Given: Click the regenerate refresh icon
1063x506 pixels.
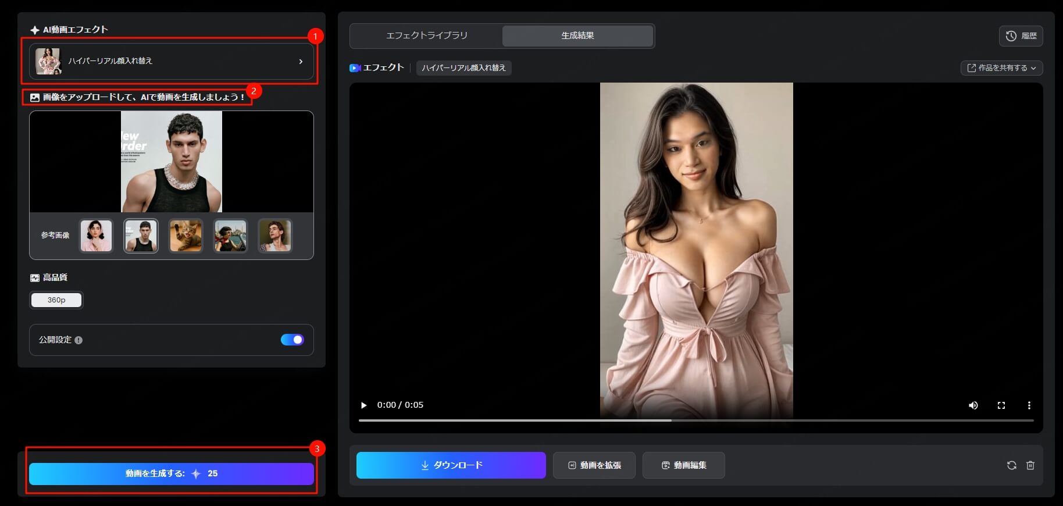Looking at the screenshot, I should (1012, 465).
